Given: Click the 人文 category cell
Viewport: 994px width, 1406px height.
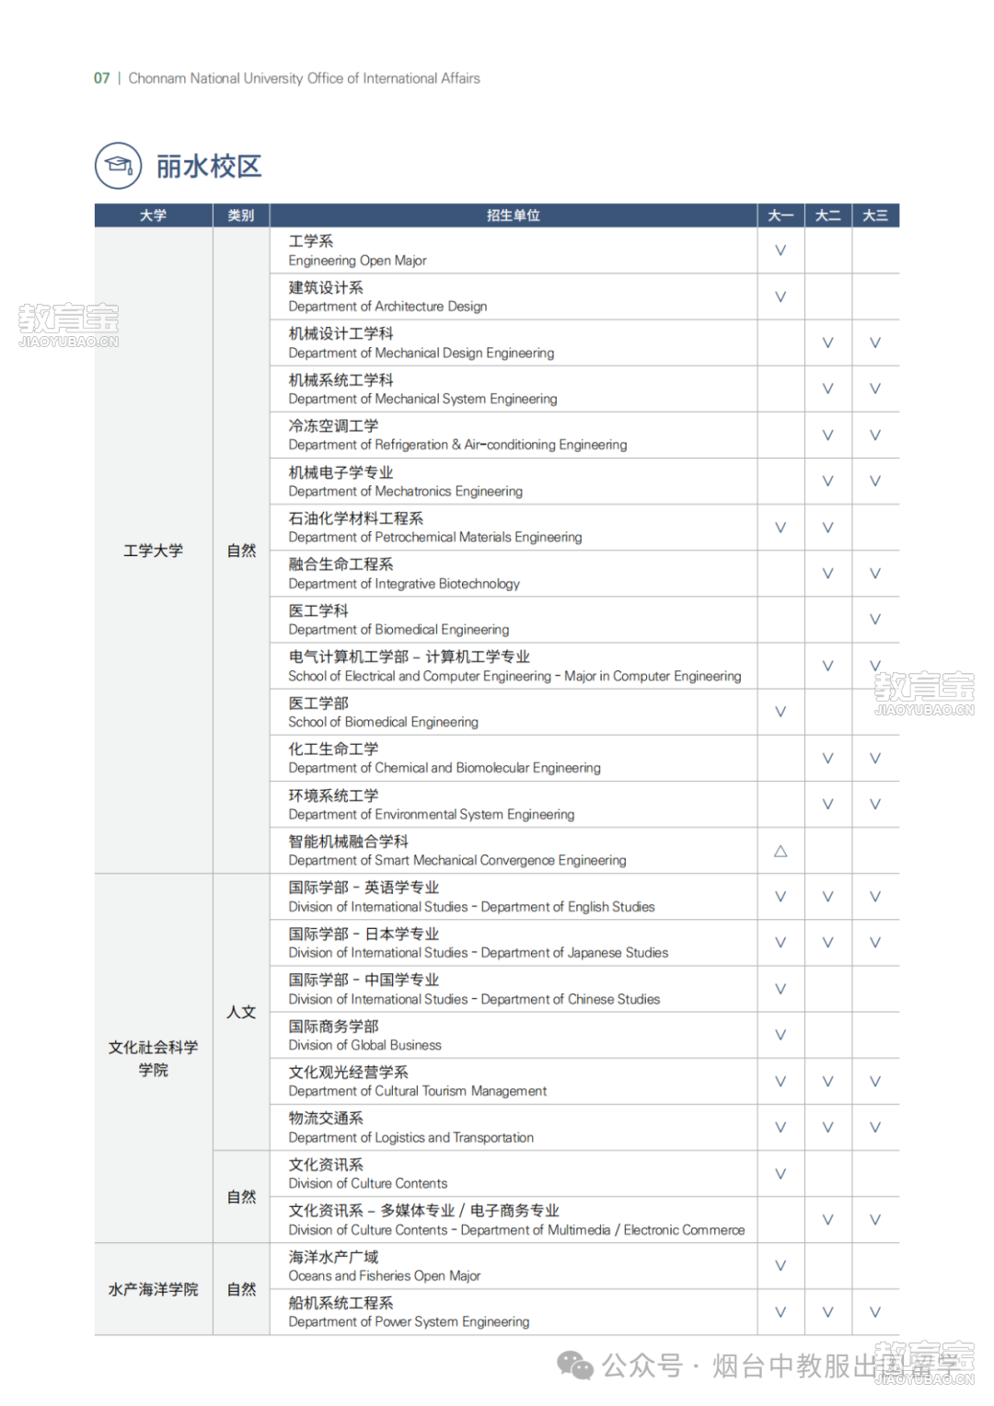Looking at the screenshot, I should [x=241, y=1012].
